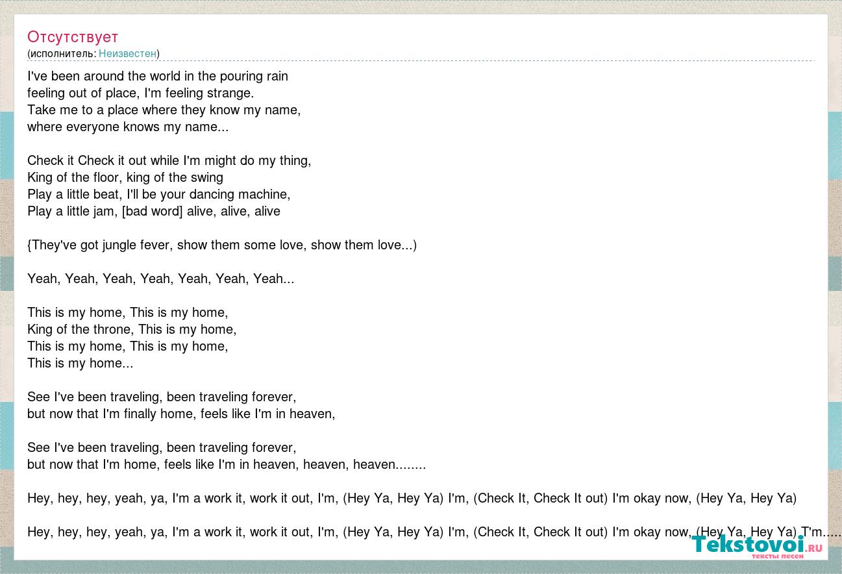Click the song title "Отсутствует"
This screenshot has height=574, width=842.
(x=73, y=36)
